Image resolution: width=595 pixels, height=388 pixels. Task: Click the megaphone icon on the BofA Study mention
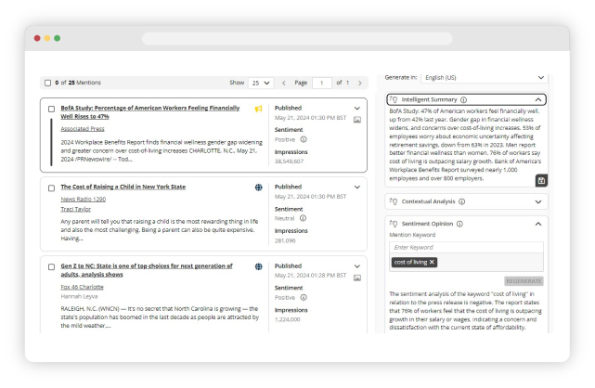pos(259,109)
